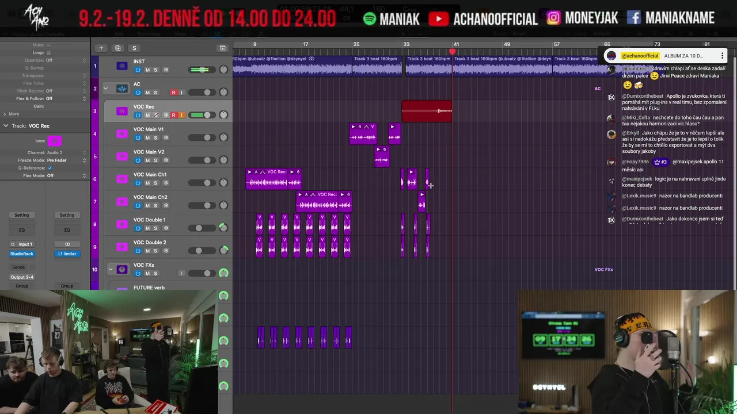Click the Group slot on left channel strip

coord(21,286)
